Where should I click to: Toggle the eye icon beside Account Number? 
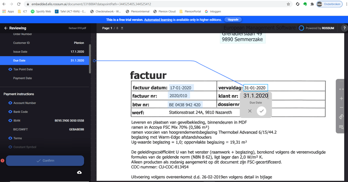(x=10, y=103)
